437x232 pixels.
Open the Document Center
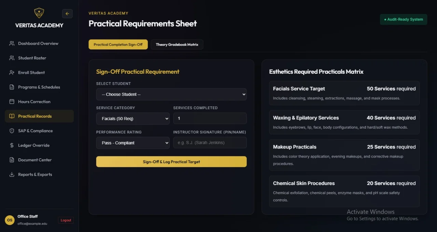(x=39, y=160)
